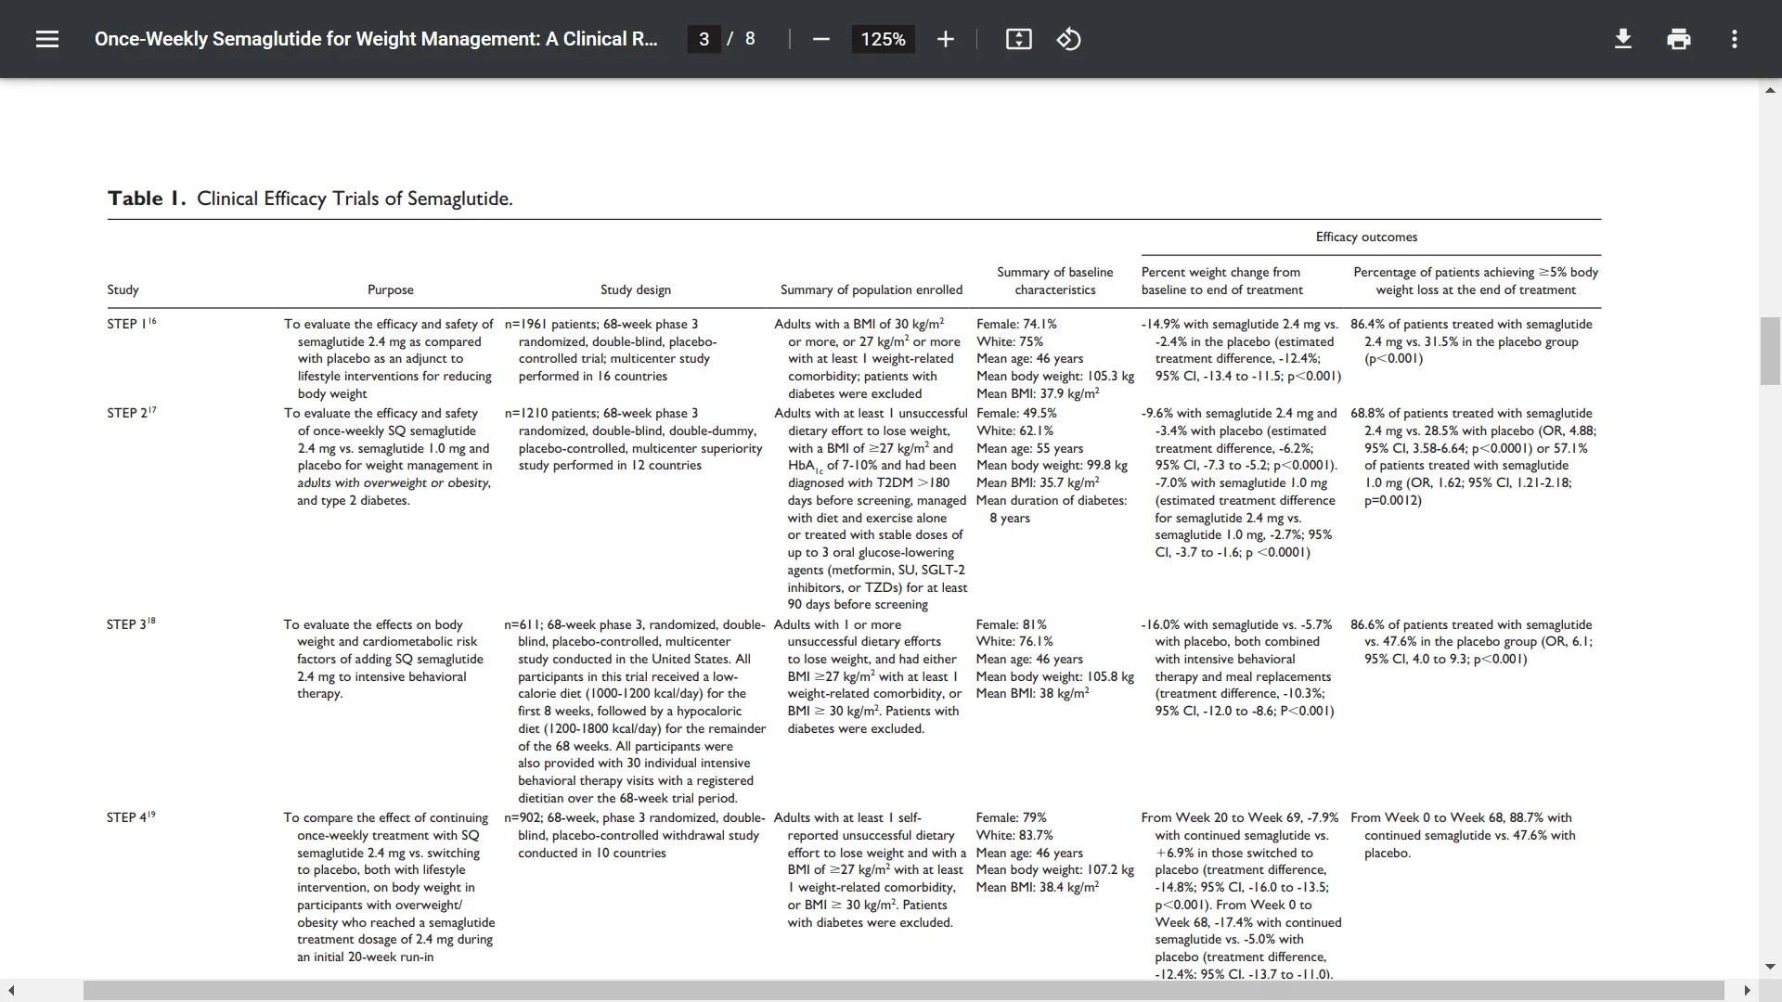Click the Efficacy outcomes header
The height and width of the screenshot is (1002, 1782).
click(x=1366, y=237)
